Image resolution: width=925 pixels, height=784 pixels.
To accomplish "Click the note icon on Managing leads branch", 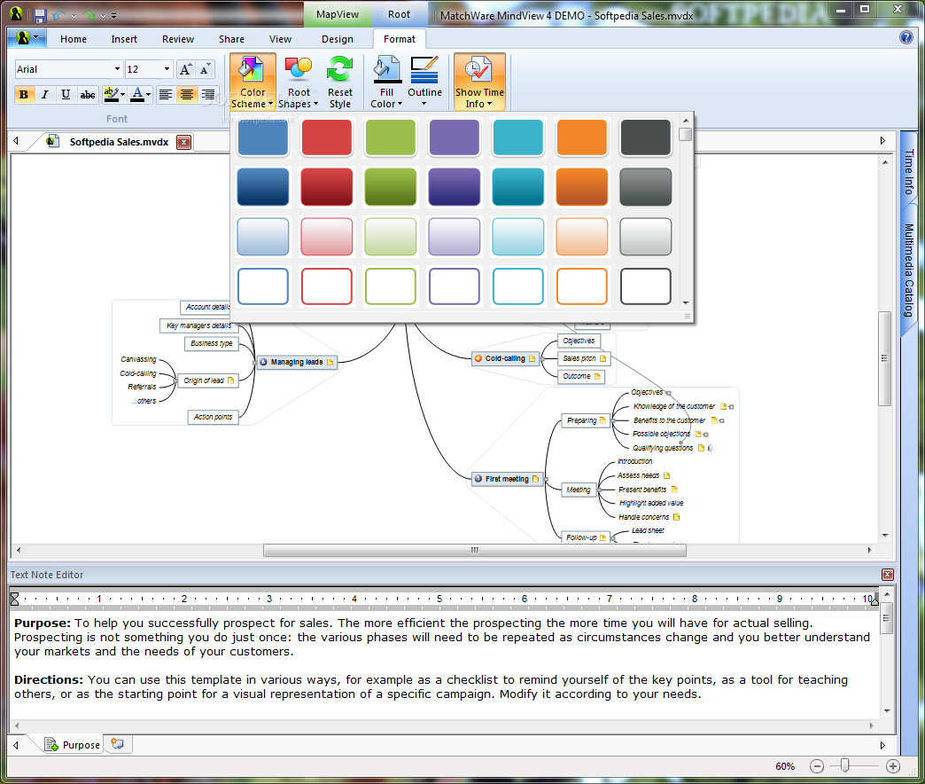I will [330, 363].
